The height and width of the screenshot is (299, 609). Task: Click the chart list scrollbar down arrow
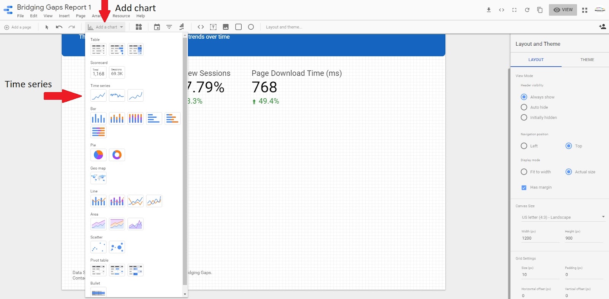point(185,294)
